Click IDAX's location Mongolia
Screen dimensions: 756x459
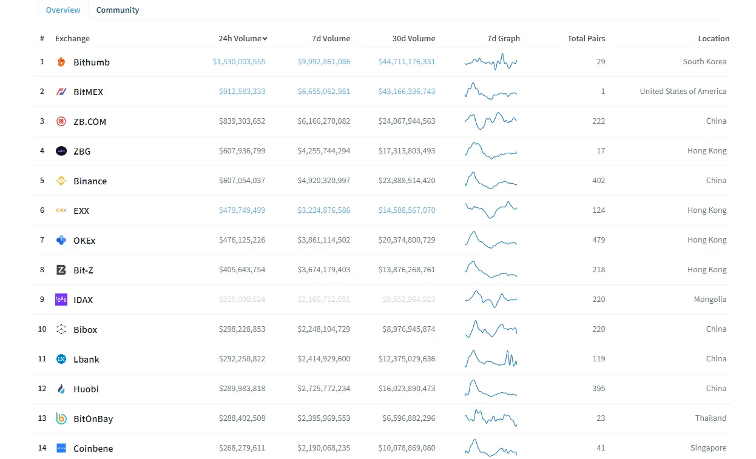710,299
